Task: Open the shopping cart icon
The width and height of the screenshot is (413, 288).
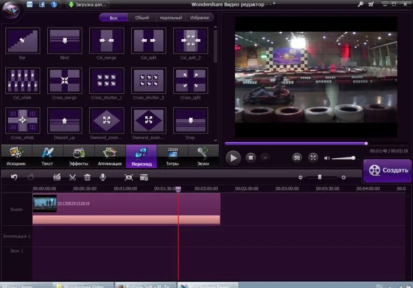Action: pos(371,4)
